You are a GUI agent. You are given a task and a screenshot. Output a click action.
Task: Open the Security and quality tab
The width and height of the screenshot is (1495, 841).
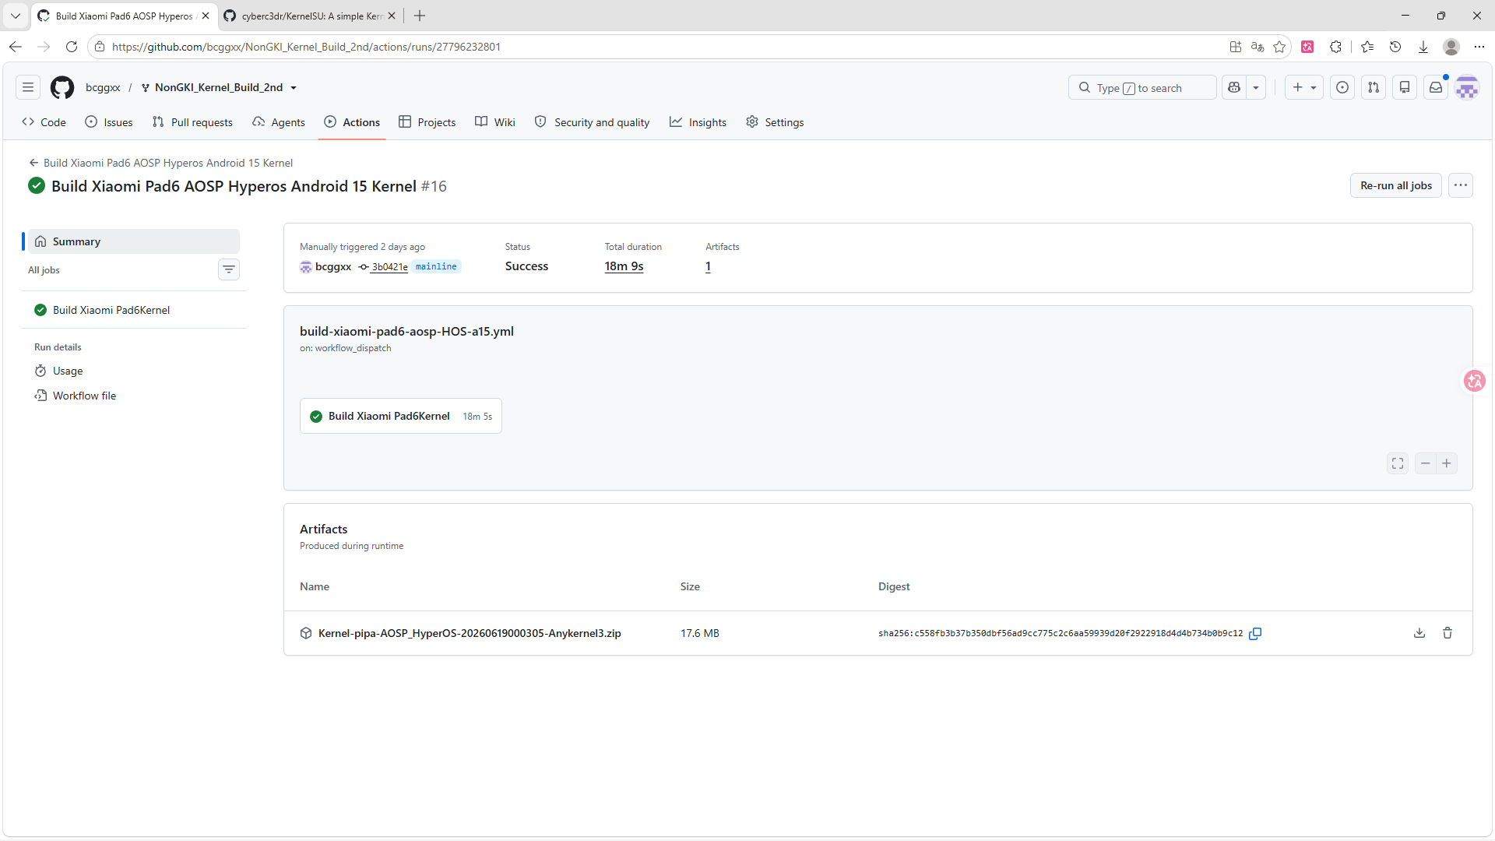tap(593, 122)
